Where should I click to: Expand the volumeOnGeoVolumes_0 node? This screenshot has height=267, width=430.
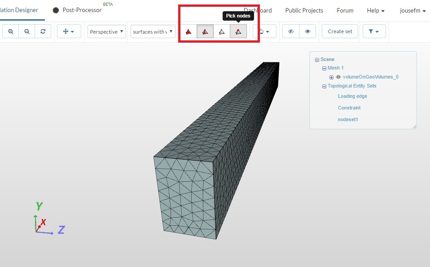pyautogui.click(x=331, y=77)
